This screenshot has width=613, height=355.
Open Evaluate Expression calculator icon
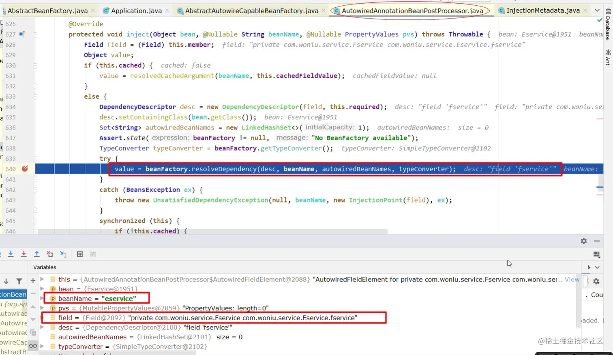tap(80, 254)
